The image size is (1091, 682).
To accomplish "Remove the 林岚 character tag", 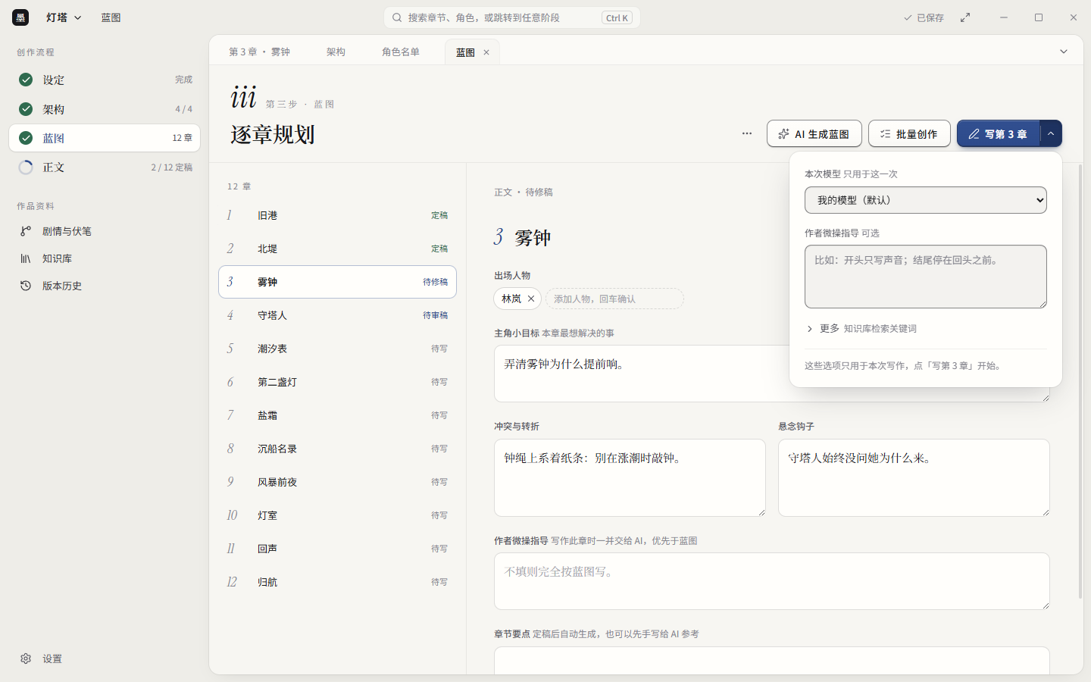I will pyautogui.click(x=531, y=299).
